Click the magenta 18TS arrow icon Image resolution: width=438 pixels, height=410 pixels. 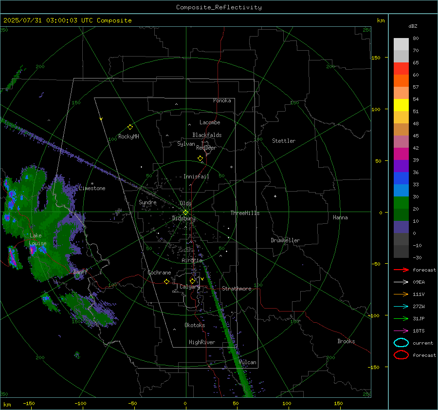tap(401, 331)
